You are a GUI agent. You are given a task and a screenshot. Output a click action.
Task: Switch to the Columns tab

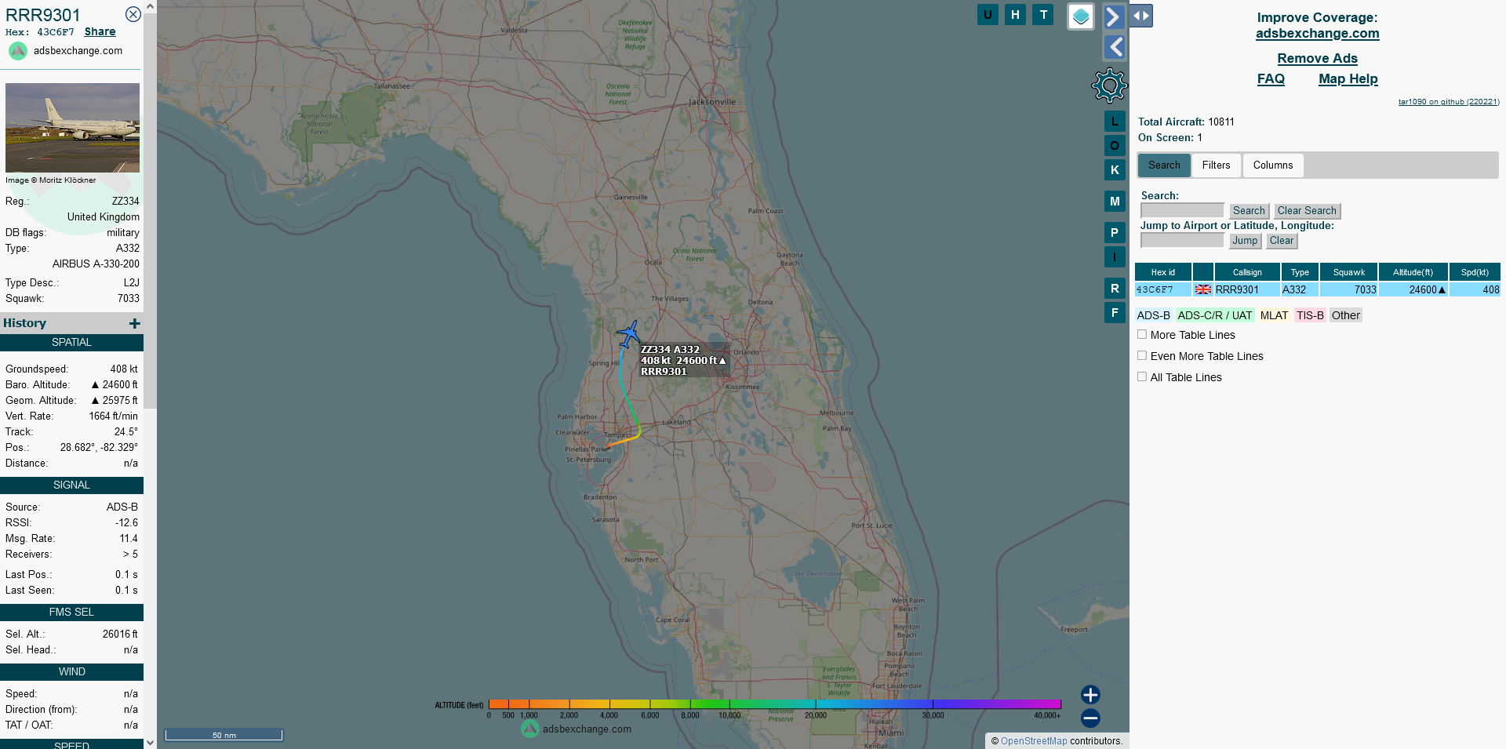[x=1272, y=165]
